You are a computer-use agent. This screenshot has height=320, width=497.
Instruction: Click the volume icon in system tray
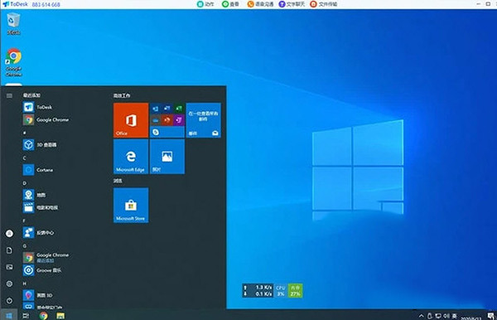(446, 316)
